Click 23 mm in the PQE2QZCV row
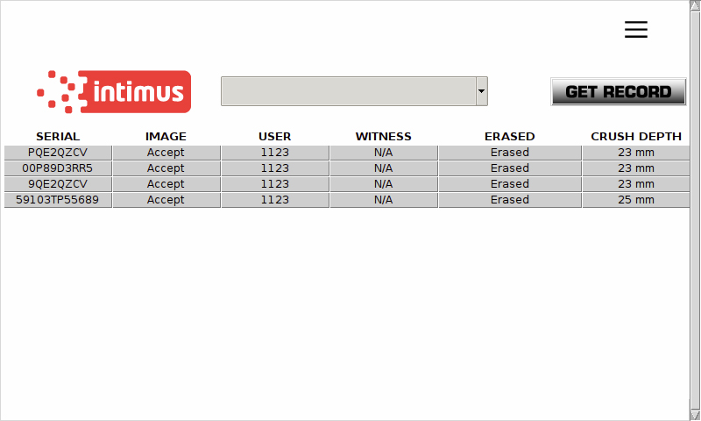The height and width of the screenshot is (421, 701). [x=636, y=153]
